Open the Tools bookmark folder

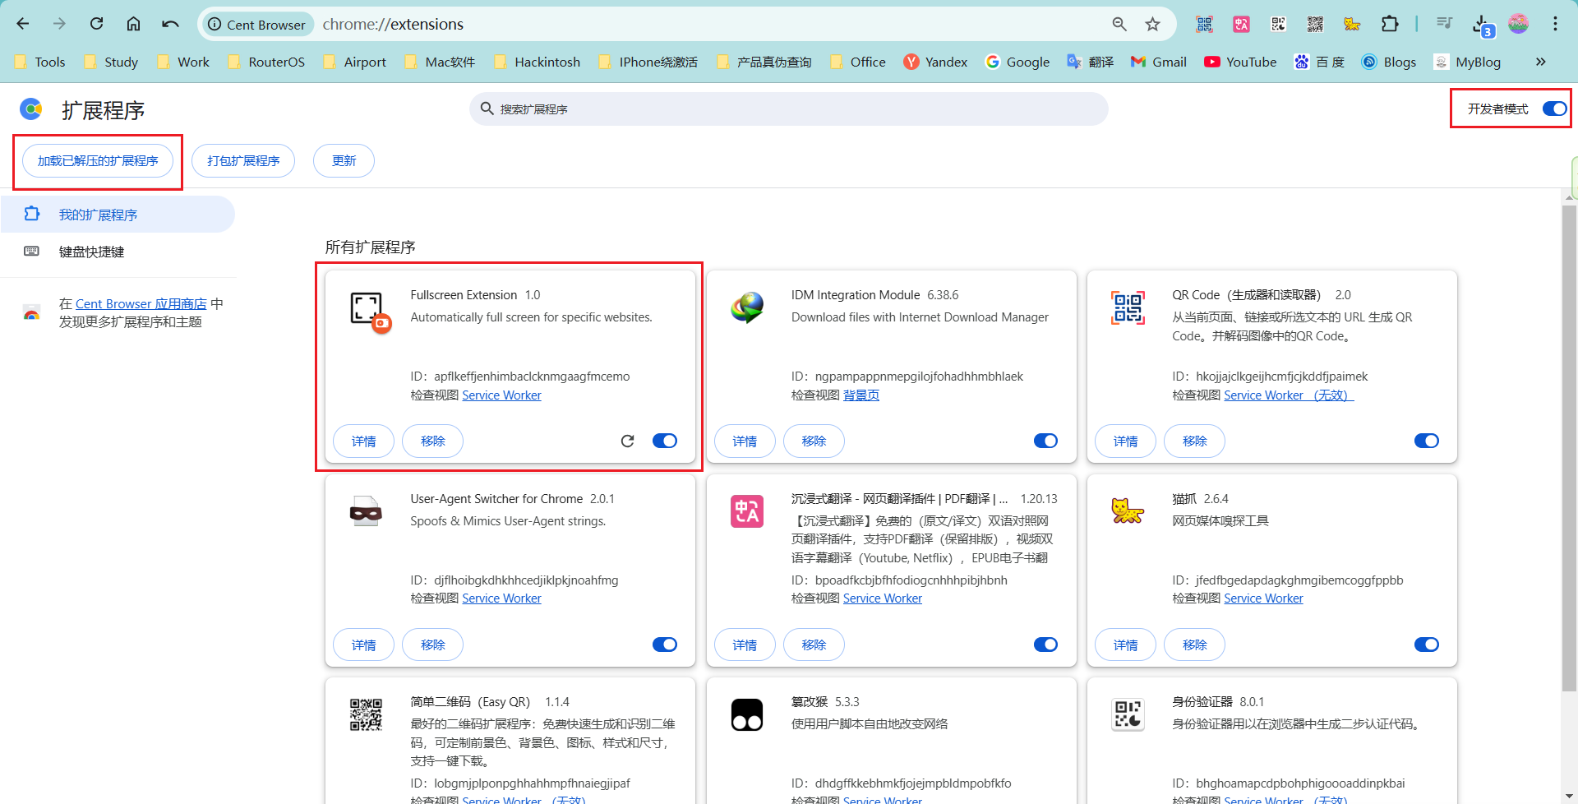(x=40, y=62)
